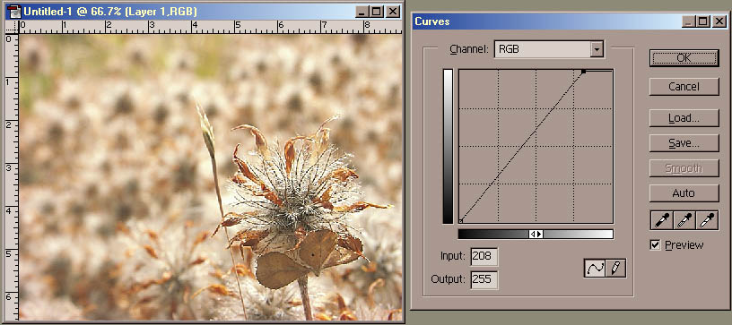This screenshot has width=732, height=325.
Task: Apply the Auto adjustment button
Action: point(684,192)
